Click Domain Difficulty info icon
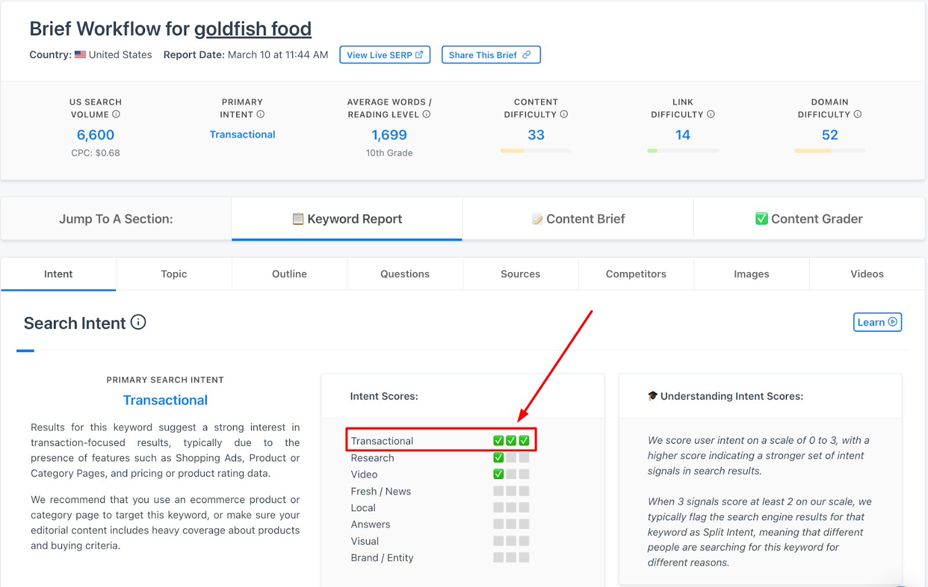Viewport: 928px width, 587px height. tap(857, 114)
